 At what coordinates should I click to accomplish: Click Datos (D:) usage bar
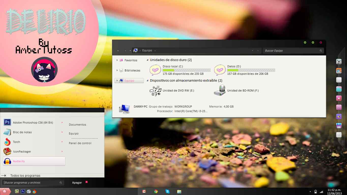click(251, 70)
